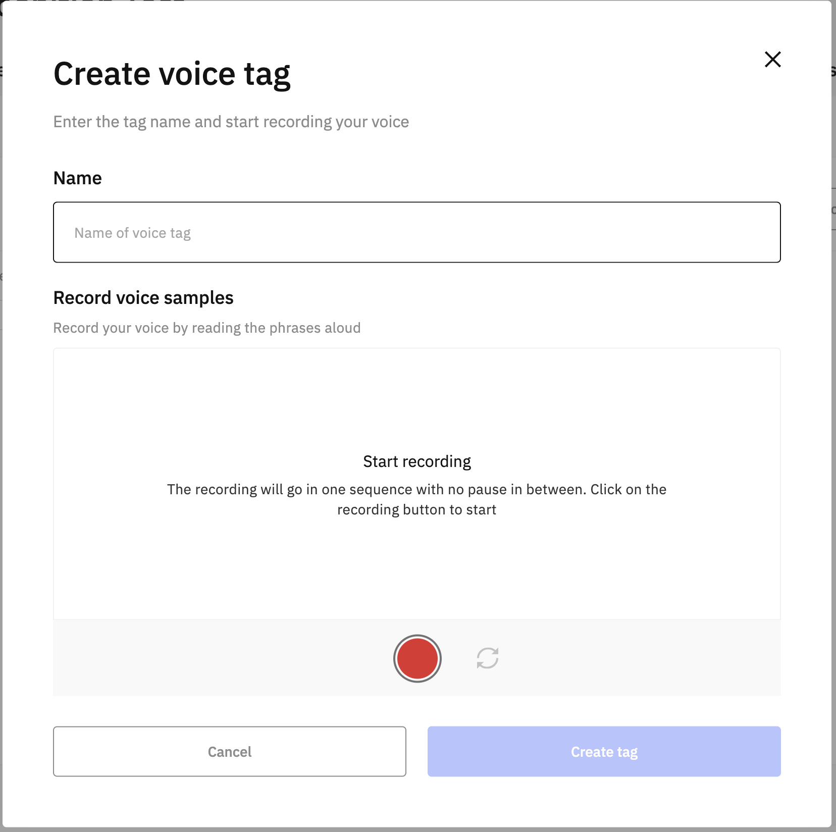Start recording with the red record button
Viewport: 836px width, 832px height.
(417, 658)
